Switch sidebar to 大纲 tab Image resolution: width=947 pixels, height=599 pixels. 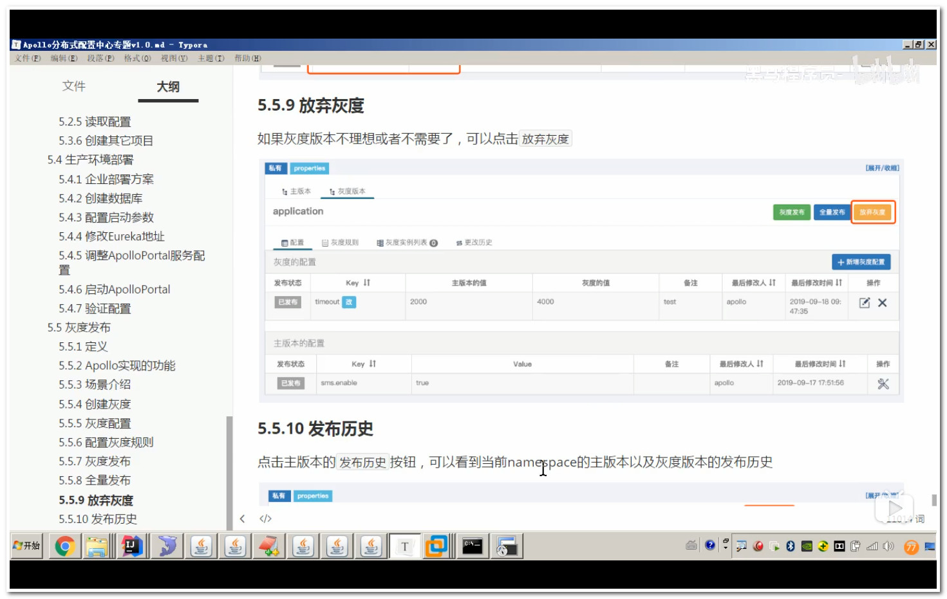coord(168,86)
